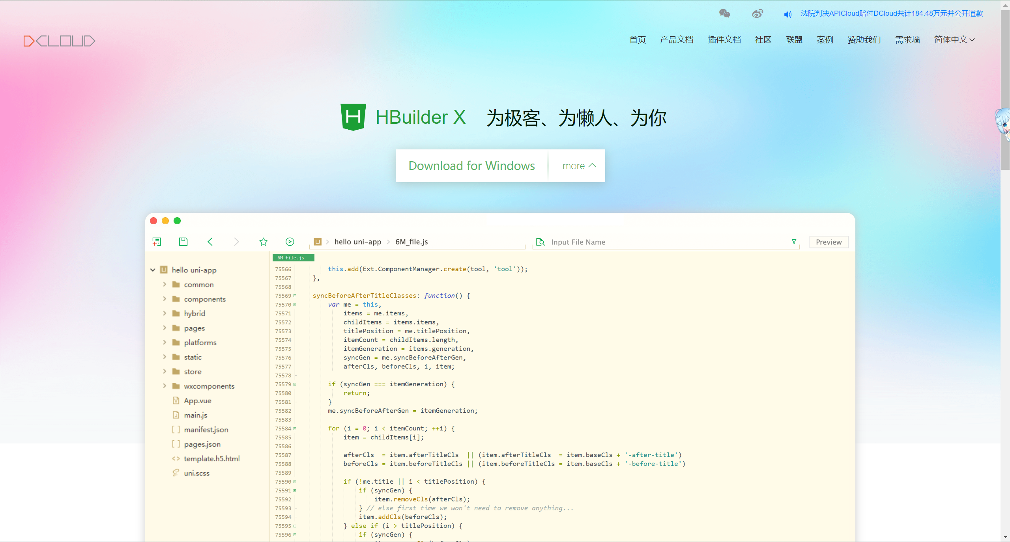Viewport: 1010px width, 542px height.
Task: Click Download for Windows
Action: 471,166
